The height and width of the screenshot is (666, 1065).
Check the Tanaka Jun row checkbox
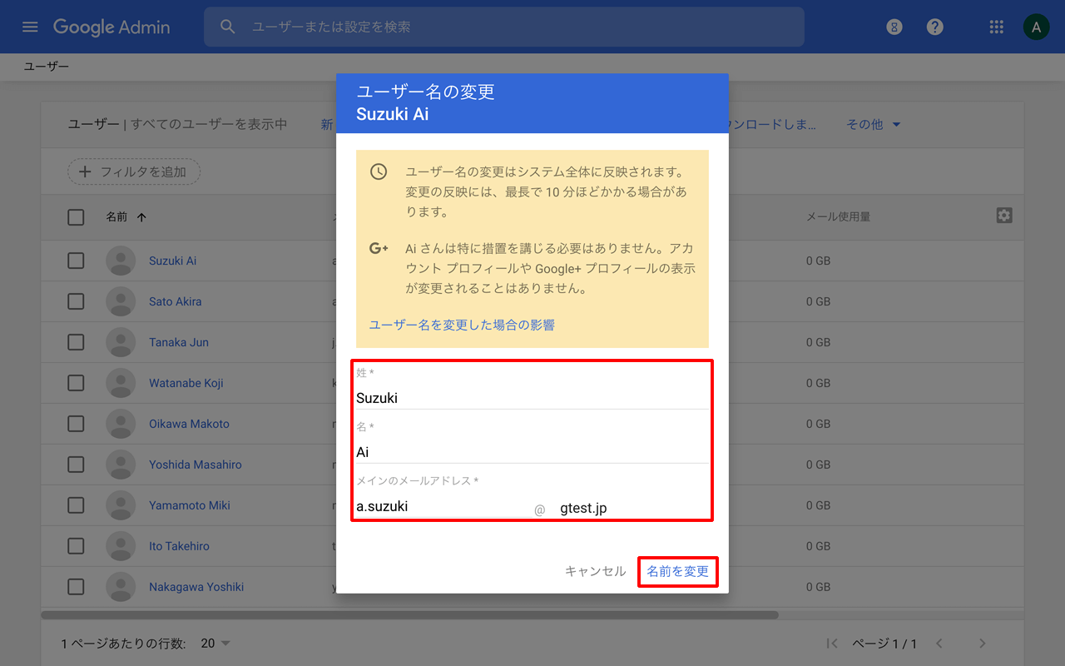point(76,342)
